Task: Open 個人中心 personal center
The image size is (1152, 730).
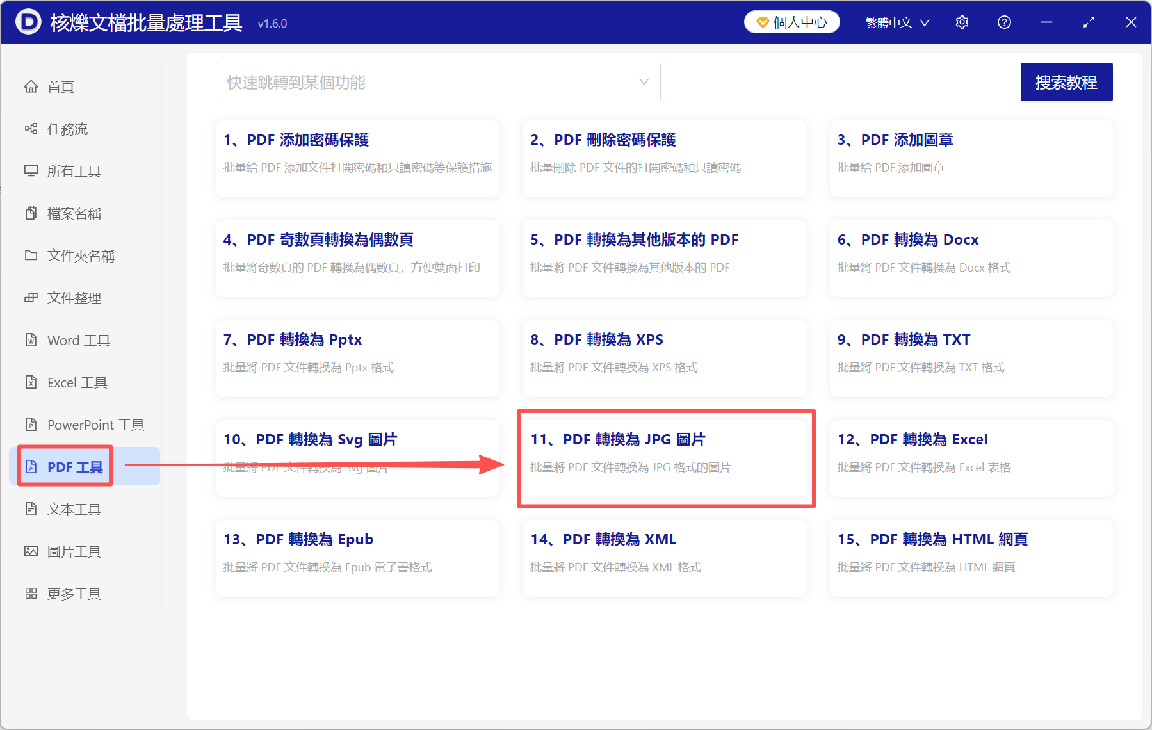Action: [x=791, y=22]
